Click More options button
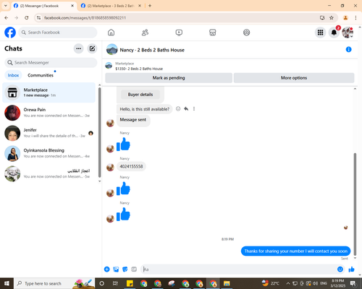 tap(294, 78)
